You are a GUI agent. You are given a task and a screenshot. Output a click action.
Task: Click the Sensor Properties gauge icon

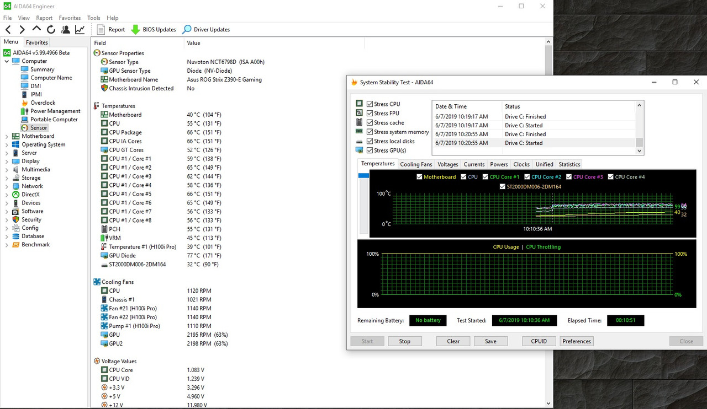point(97,53)
